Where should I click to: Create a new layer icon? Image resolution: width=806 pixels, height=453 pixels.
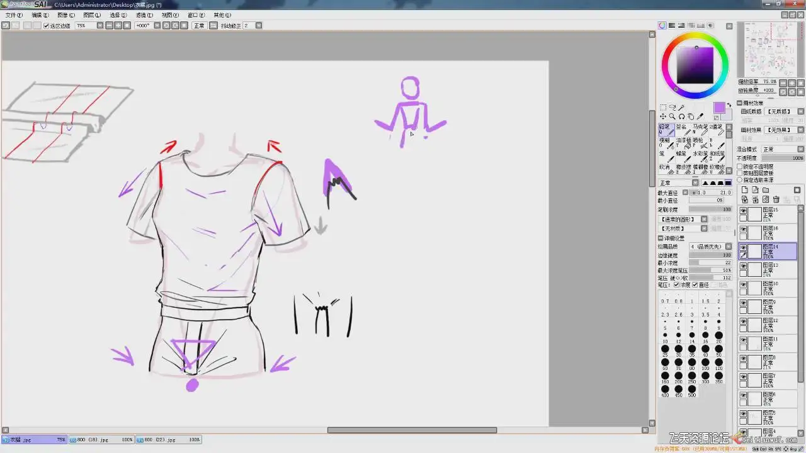tap(745, 189)
